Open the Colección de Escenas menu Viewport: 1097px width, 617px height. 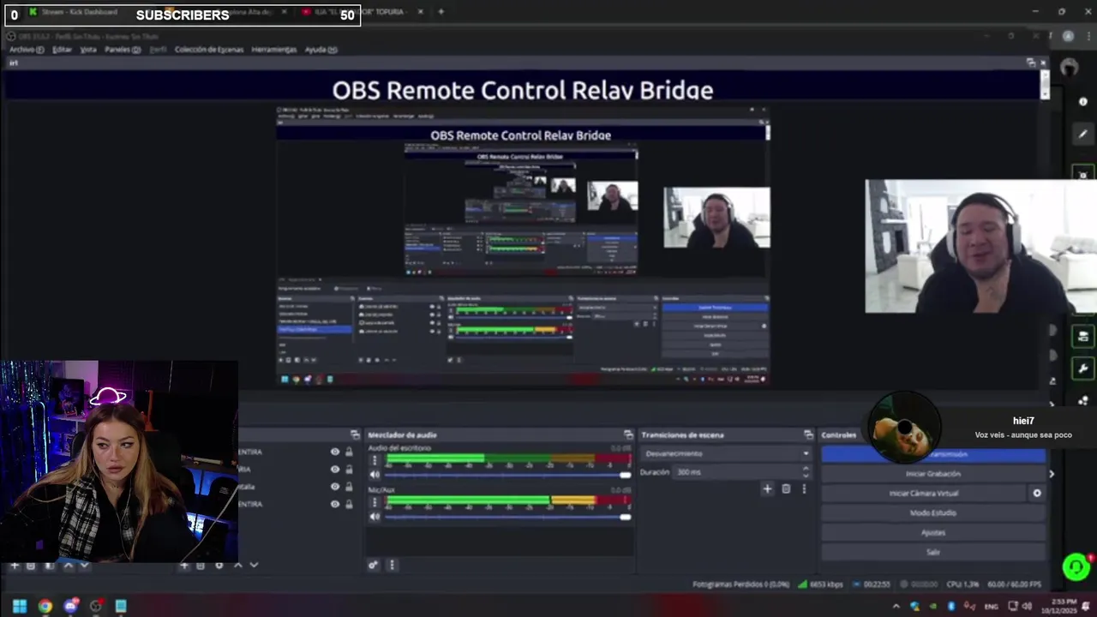click(x=209, y=50)
